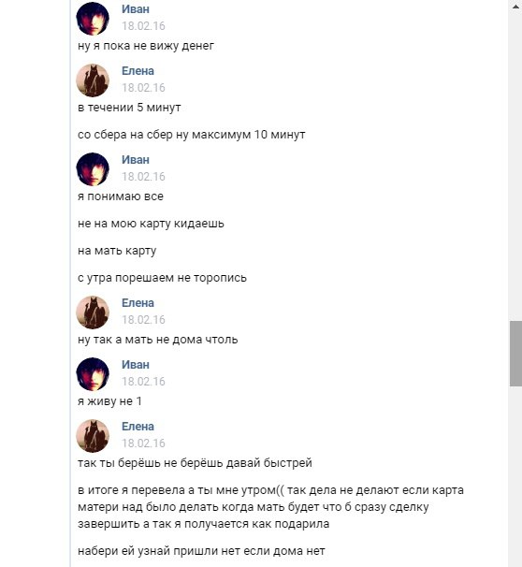The width and height of the screenshot is (522, 567).
Task: Click Иван's avatar above "я понимаю все"
Action: click(93, 169)
